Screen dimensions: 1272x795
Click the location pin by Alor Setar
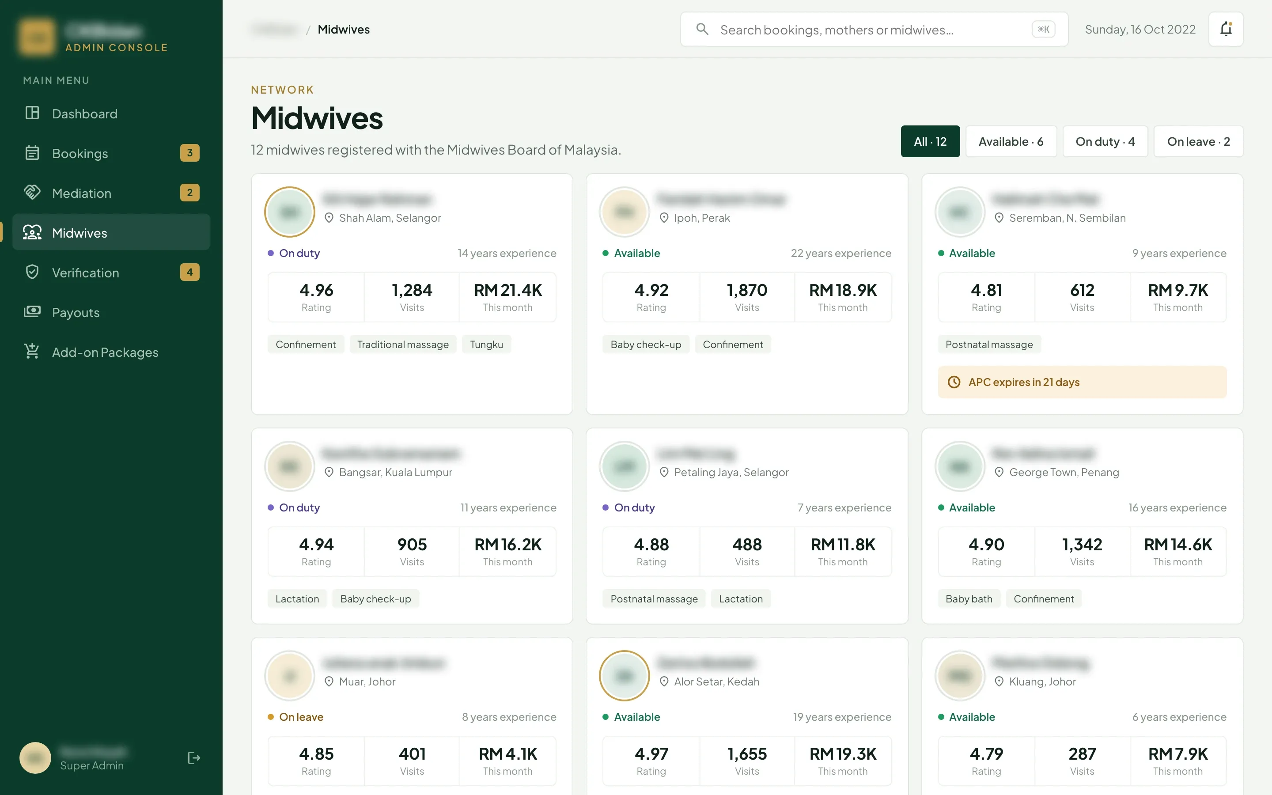(x=664, y=681)
